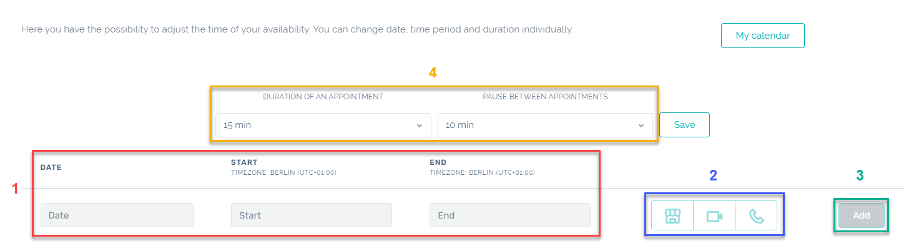Image resolution: width=924 pixels, height=251 pixels.
Task: Click the Pause Between Appointments label
Action: coord(545,97)
